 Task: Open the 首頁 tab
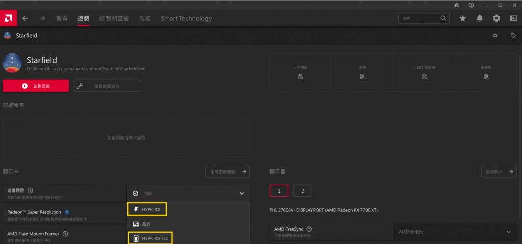pyautogui.click(x=62, y=18)
